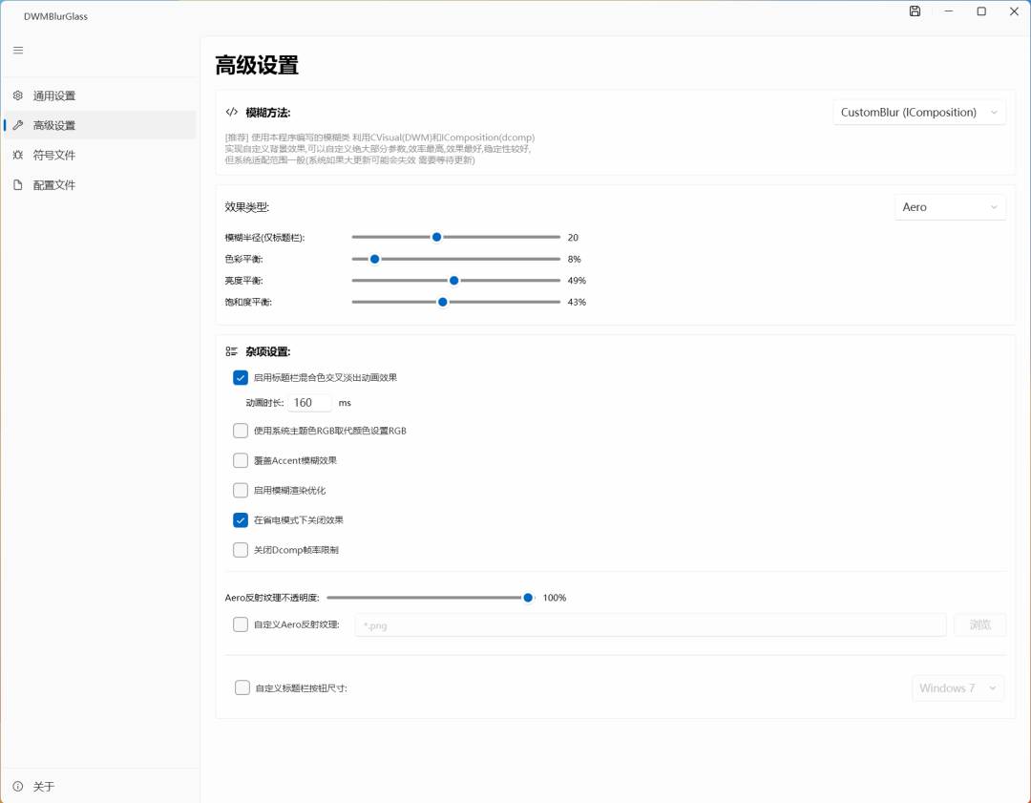1031x803 pixels.
Task: Open the Windows 7 button size dropdown
Action: click(x=957, y=687)
